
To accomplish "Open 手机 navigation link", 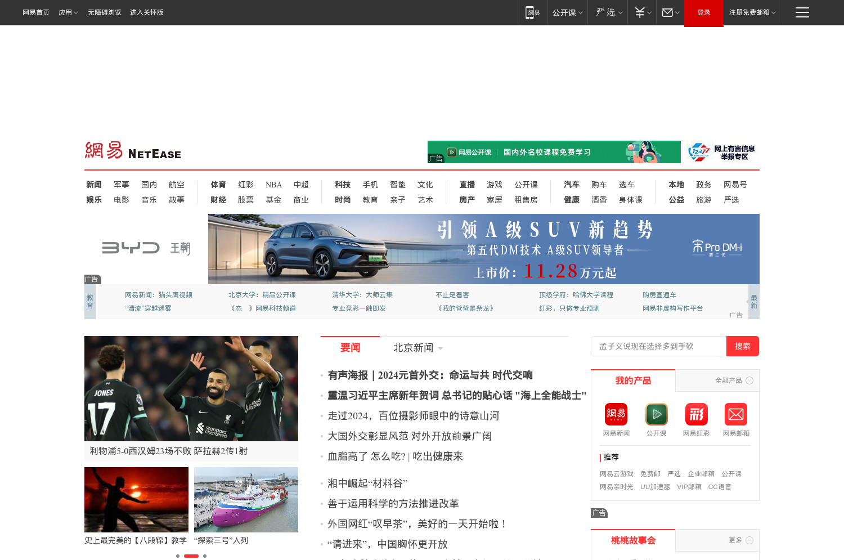I will click(x=370, y=185).
